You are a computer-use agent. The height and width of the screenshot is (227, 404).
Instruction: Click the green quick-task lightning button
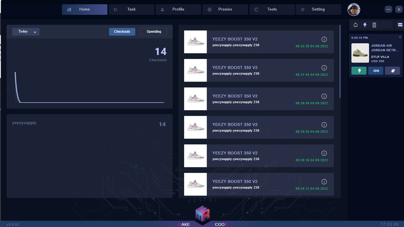pos(359,70)
